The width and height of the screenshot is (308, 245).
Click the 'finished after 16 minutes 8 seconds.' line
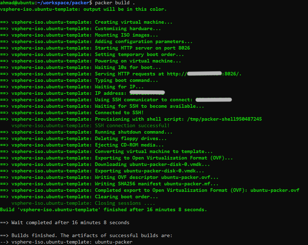click(104, 210)
